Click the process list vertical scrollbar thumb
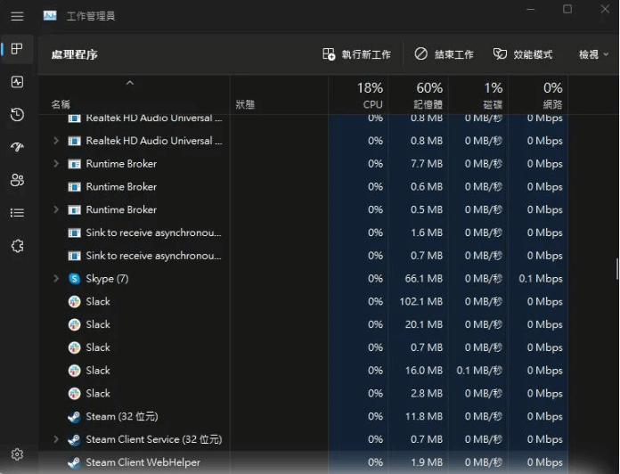620x474 pixels. (x=616, y=269)
